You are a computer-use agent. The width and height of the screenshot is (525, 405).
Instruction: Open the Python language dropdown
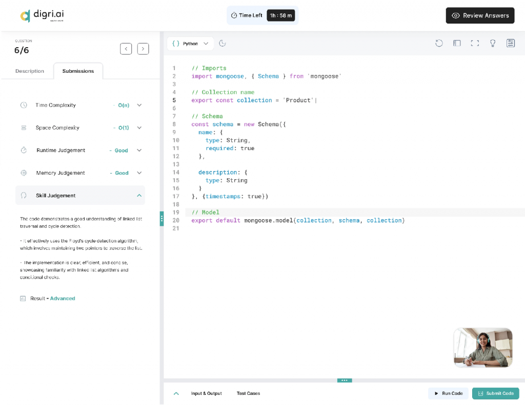tap(190, 44)
